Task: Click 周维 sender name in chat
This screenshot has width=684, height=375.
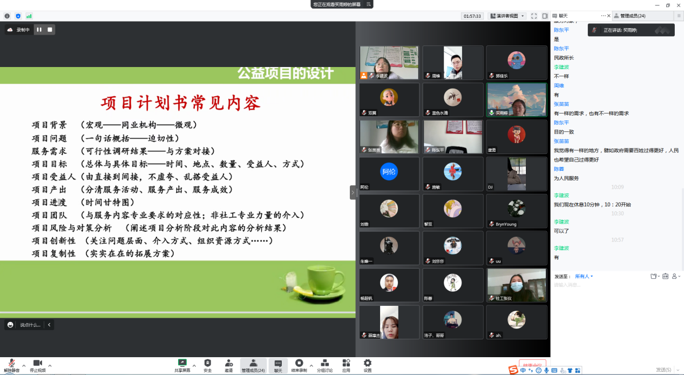Action: pos(559,85)
